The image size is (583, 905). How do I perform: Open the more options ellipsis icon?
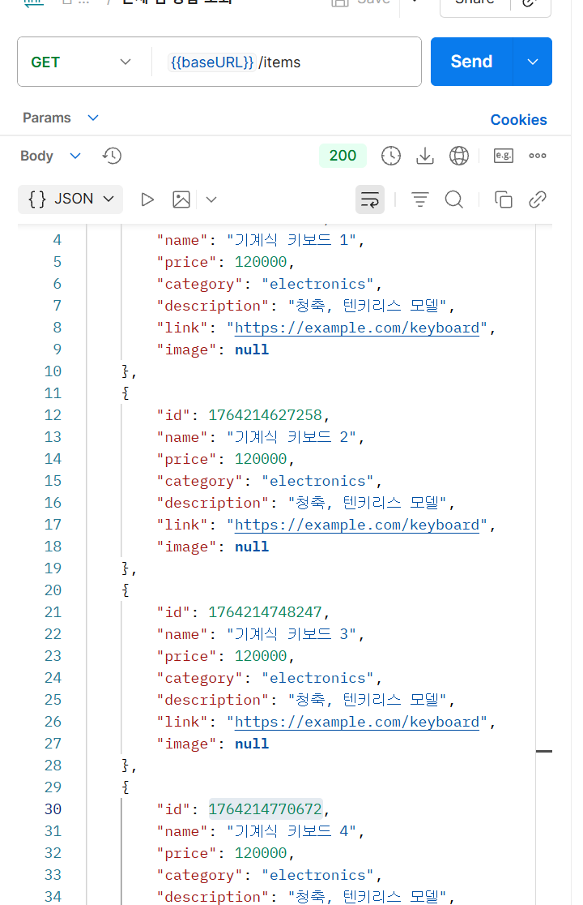(538, 156)
